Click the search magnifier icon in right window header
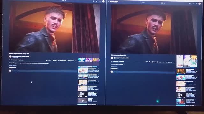This screenshot has width=204, height=114. tap(164, 3)
